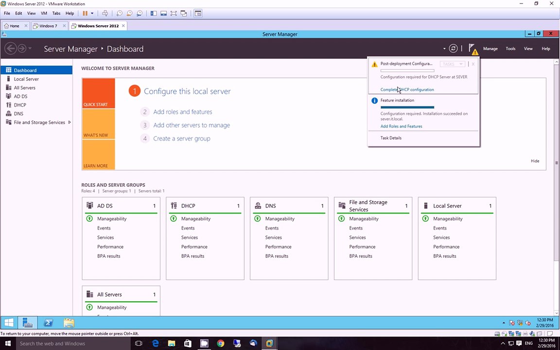Image resolution: width=560 pixels, height=350 pixels.
Task: Click the Feature installation progress bar
Action: tap(407, 107)
